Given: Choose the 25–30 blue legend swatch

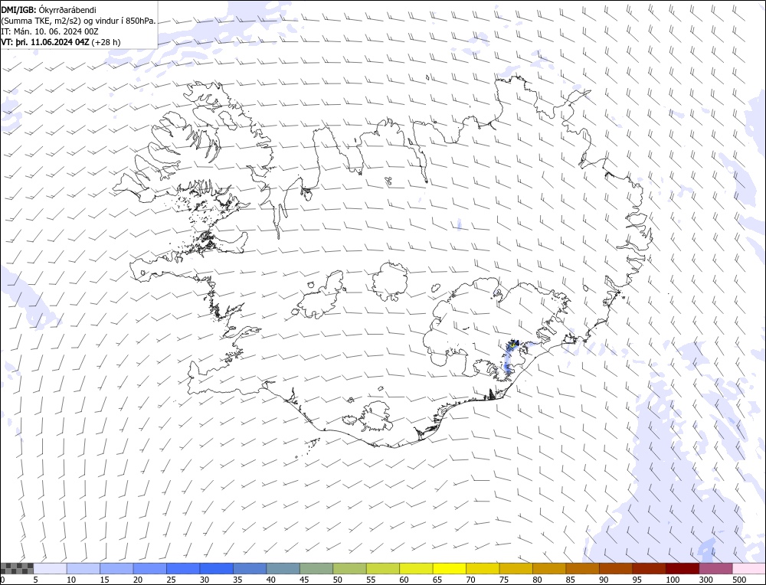Looking at the screenshot, I should tap(183, 568).
